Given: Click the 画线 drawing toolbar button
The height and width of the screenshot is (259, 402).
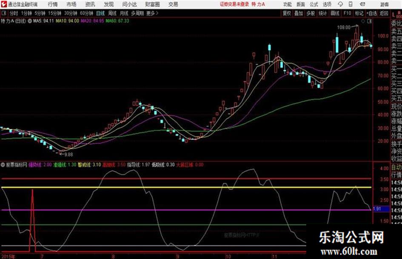Looking at the screenshot, I should tap(335, 13).
